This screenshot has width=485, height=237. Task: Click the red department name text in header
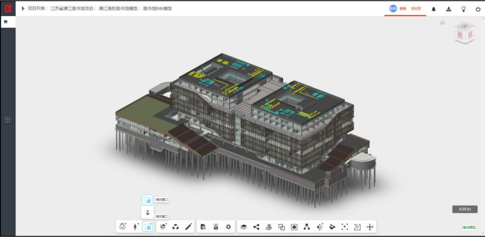click(x=416, y=9)
